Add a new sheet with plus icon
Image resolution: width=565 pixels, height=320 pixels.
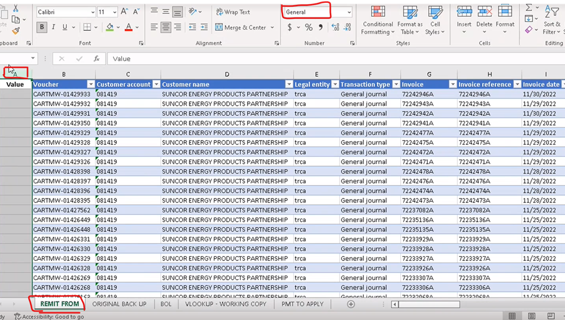click(351, 304)
